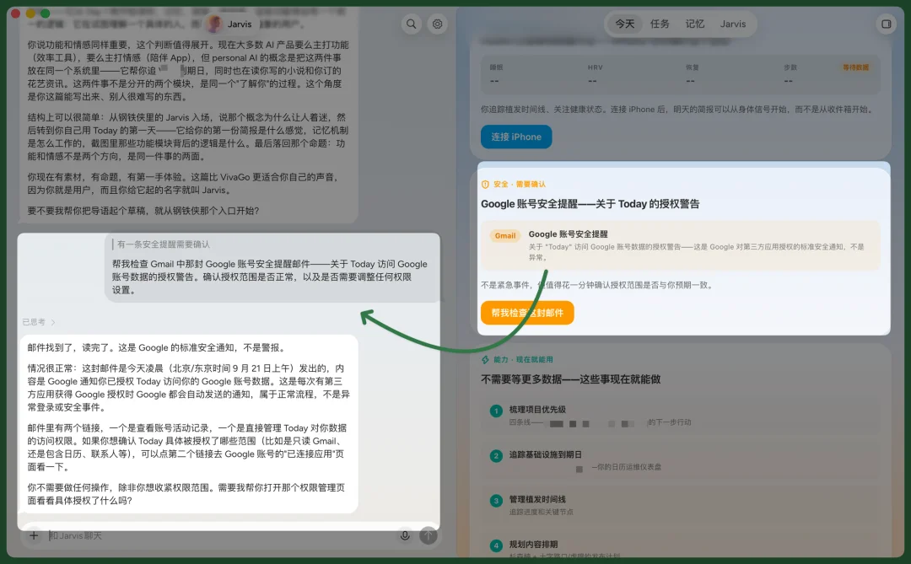Toggle the sidebar panel icon at top right
The height and width of the screenshot is (564, 911).
click(886, 24)
